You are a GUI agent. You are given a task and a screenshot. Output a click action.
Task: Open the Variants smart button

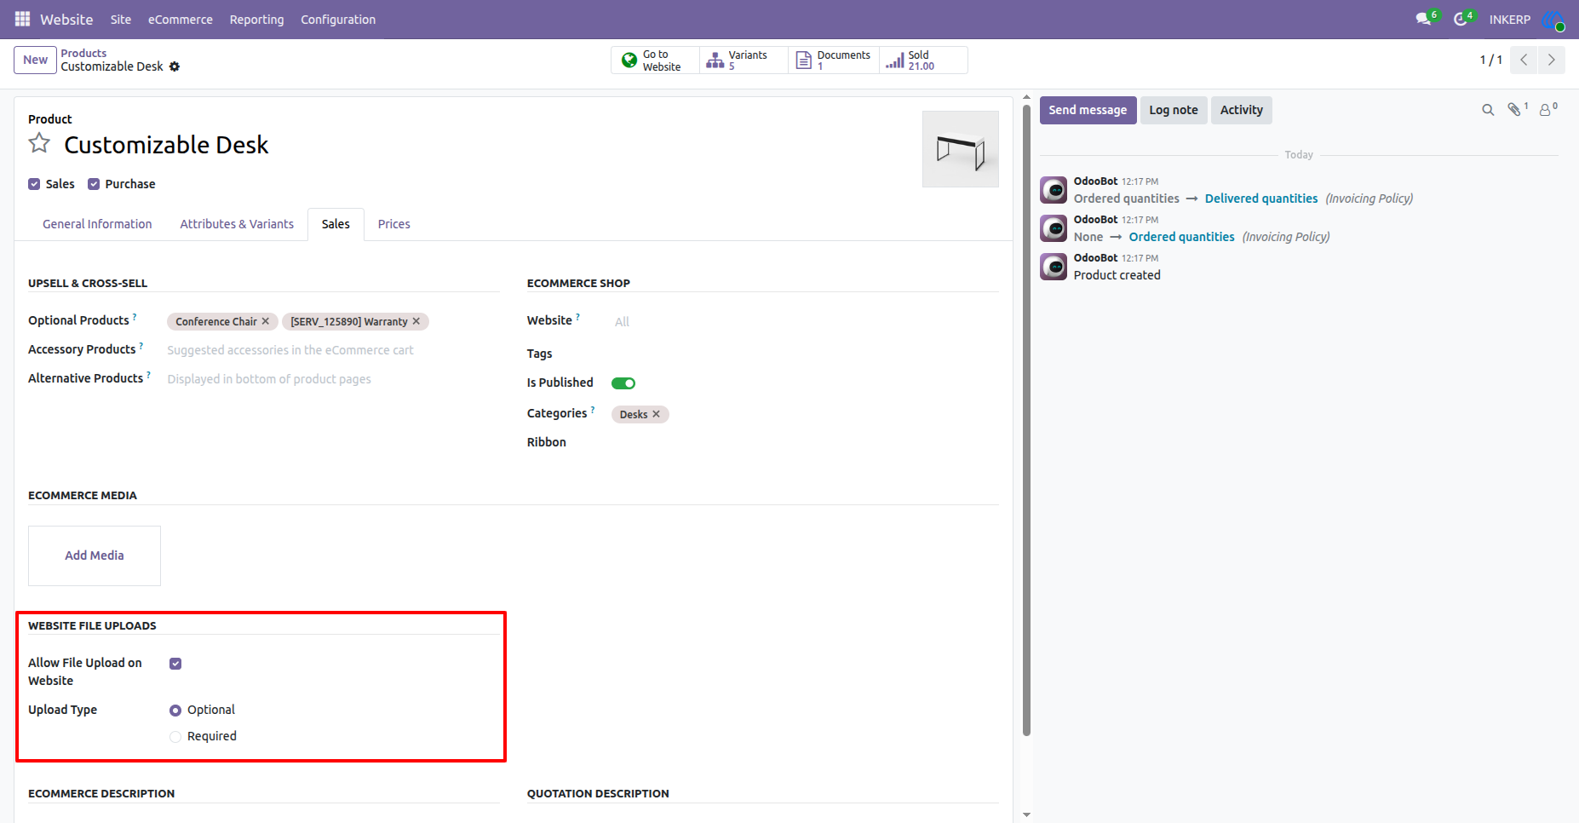coord(744,60)
